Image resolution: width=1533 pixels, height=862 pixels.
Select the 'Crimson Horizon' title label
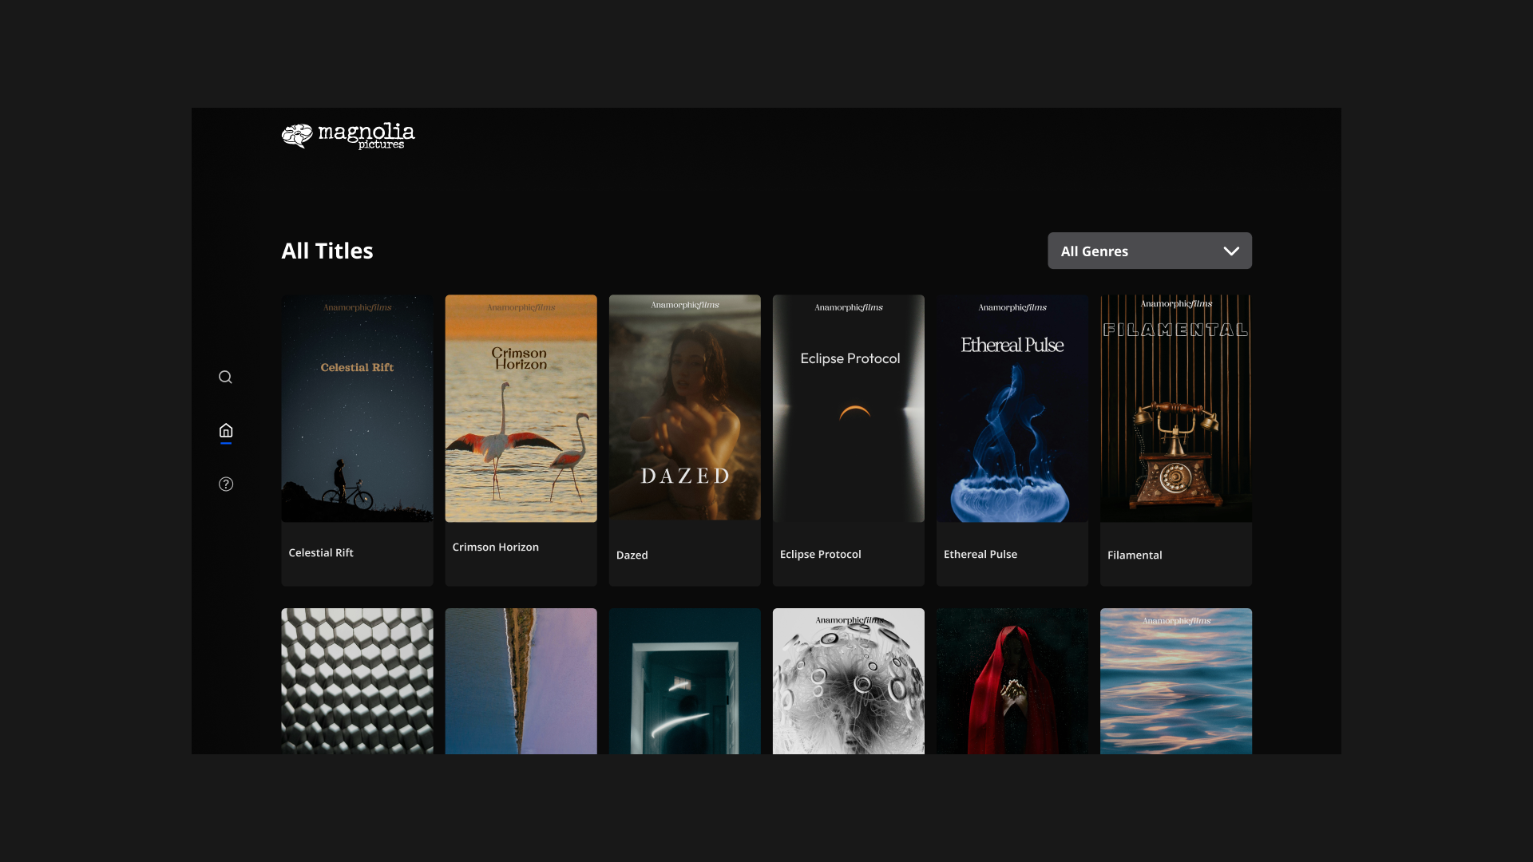tap(495, 547)
